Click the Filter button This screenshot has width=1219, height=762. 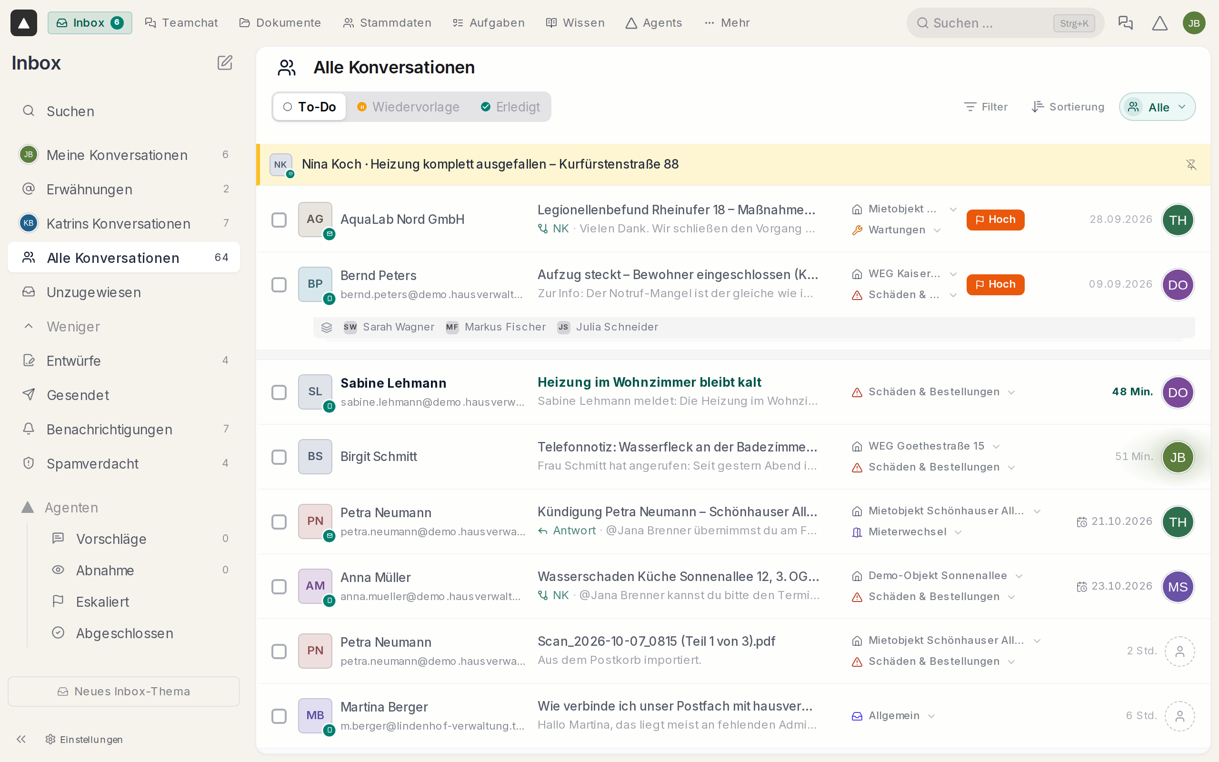click(985, 107)
